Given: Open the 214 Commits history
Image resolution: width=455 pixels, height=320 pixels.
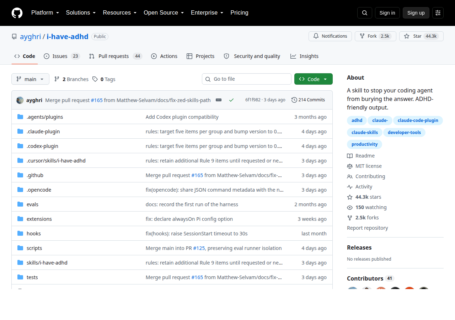Looking at the screenshot, I should (308, 100).
